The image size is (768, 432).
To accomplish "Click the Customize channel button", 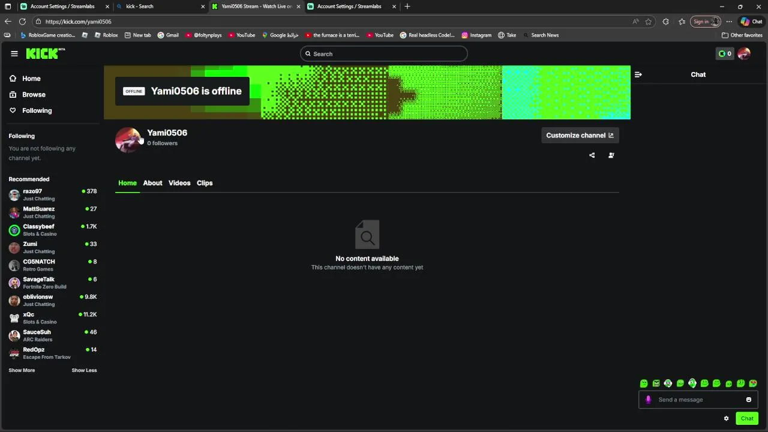I will (580, 135).
